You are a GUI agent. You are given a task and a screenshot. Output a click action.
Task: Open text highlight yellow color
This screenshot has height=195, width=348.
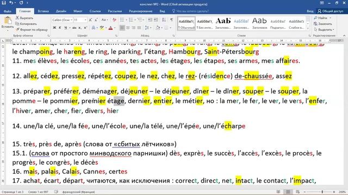click(x=102, y=28)
